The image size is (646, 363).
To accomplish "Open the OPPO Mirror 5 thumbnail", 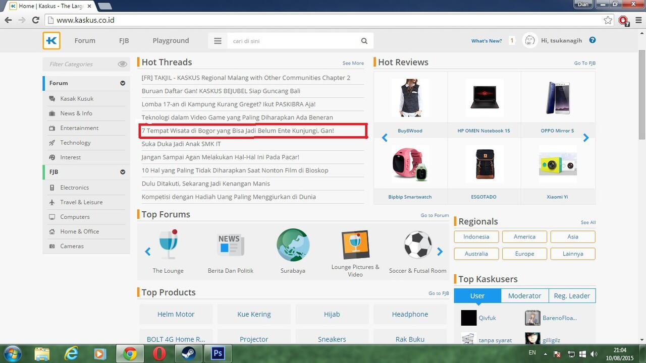I will (558, 98).
